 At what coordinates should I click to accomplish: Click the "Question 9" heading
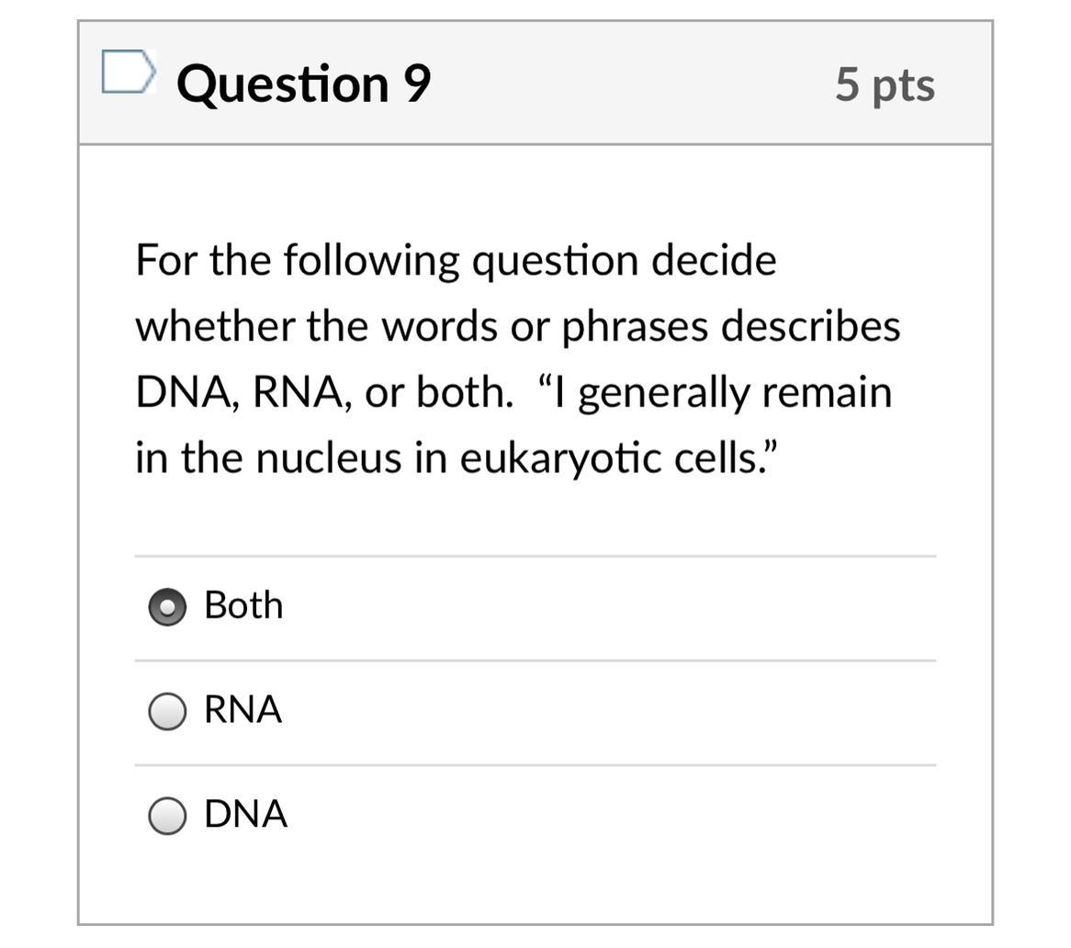coord(303,84)
